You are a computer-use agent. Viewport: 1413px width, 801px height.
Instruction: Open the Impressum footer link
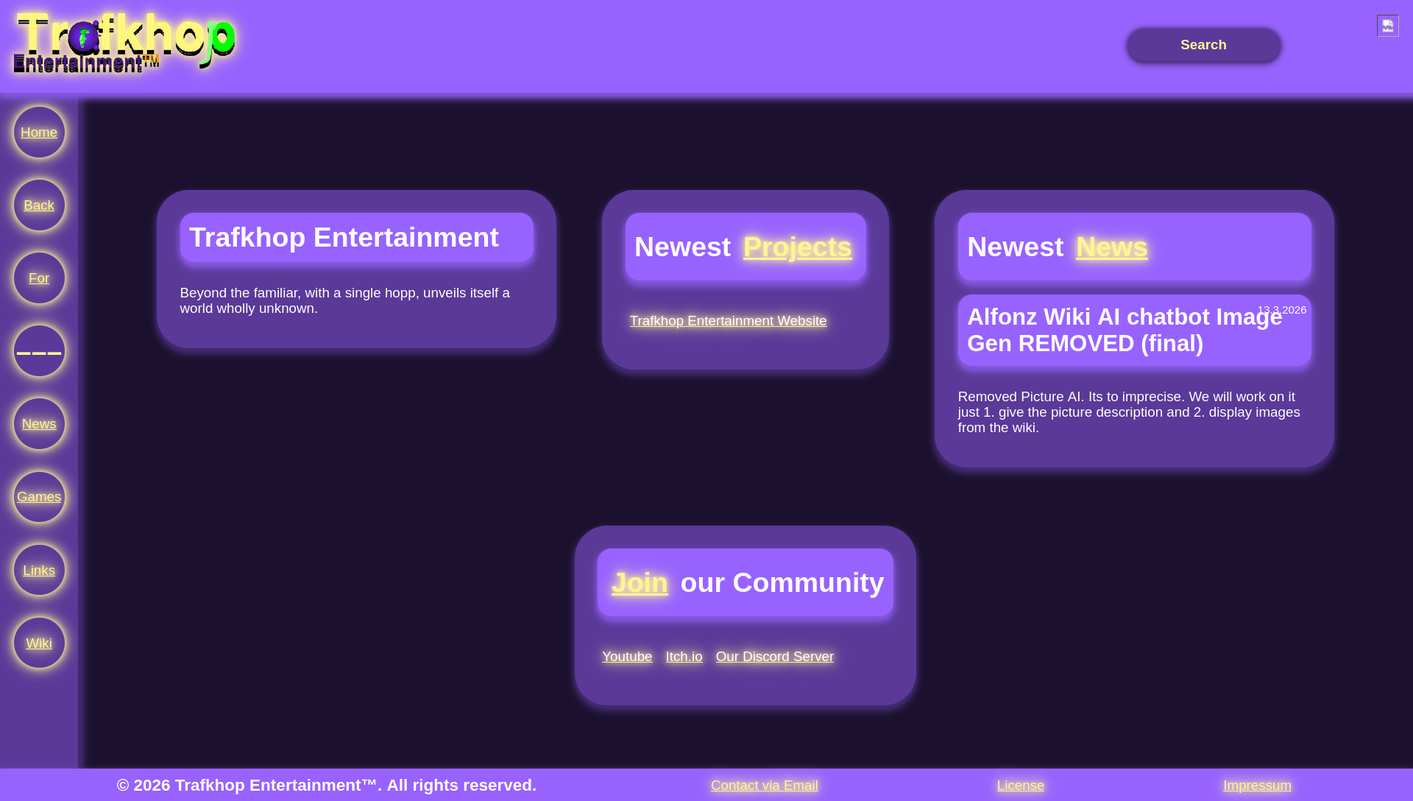click(x=1256, y=786)
